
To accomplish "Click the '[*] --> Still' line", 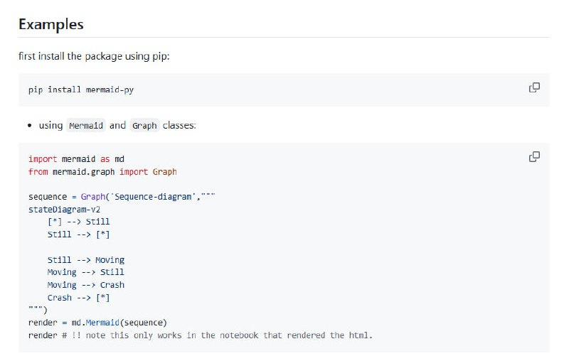I will 78,222.
